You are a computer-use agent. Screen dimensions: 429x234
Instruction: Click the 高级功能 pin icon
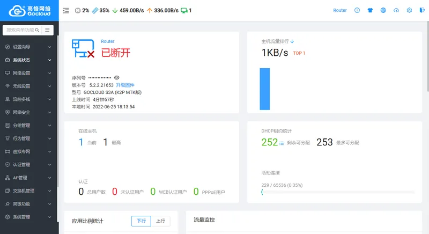[8, 204]
